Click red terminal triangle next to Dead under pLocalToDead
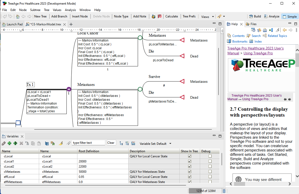Image resolution: width=299 pixels, height=194 pixels. 182,56
